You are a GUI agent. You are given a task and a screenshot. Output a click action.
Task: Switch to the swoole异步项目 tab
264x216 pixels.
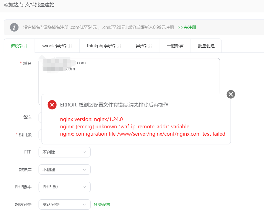pos(57,46)
